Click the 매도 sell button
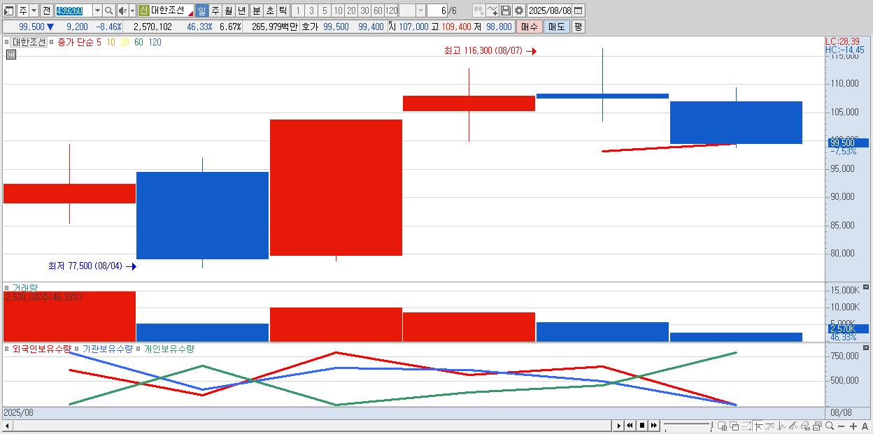 point(556,27)
